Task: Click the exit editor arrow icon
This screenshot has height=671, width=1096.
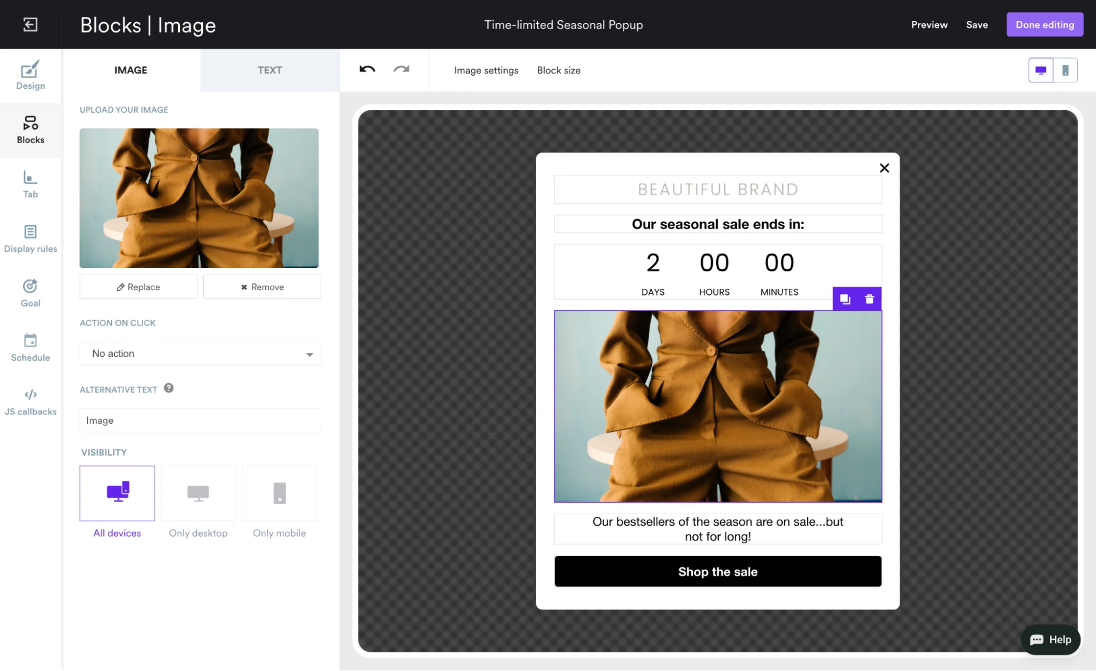Action: (30, 24)
